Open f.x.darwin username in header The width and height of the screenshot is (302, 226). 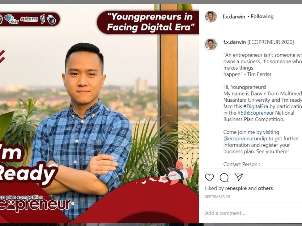click(234, 17)
